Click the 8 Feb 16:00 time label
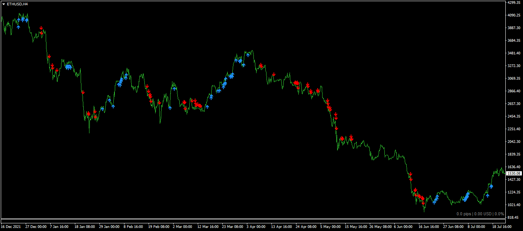The width and height of the screenshot is (523, 231). (x=133, y=227)
